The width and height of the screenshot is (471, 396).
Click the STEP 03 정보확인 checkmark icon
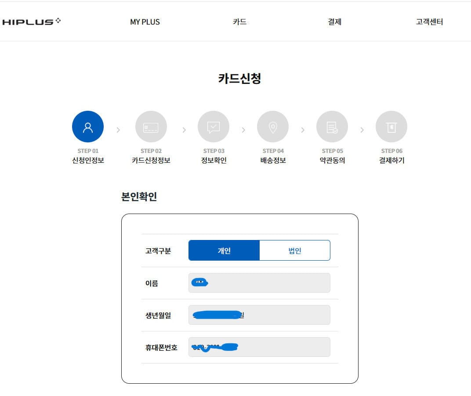213,126
